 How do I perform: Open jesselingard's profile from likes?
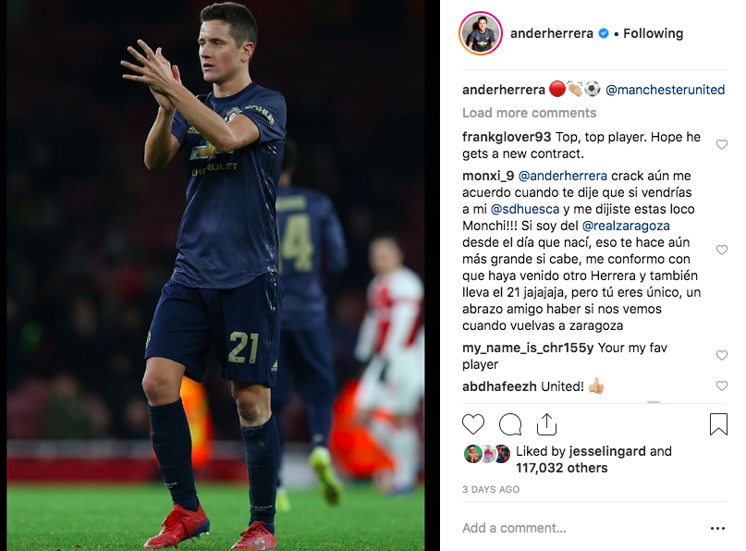pos(607,451)
